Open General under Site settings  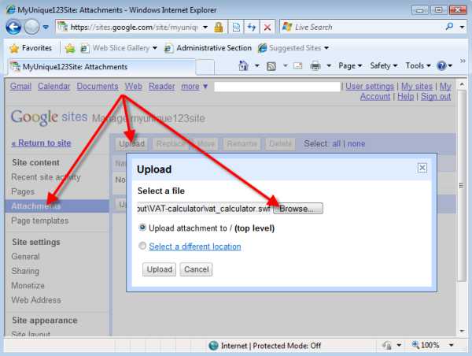coord(26,257)
